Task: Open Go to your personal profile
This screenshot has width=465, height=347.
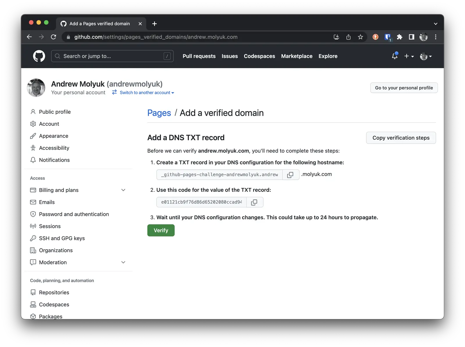Action: [x=404, y=88]
